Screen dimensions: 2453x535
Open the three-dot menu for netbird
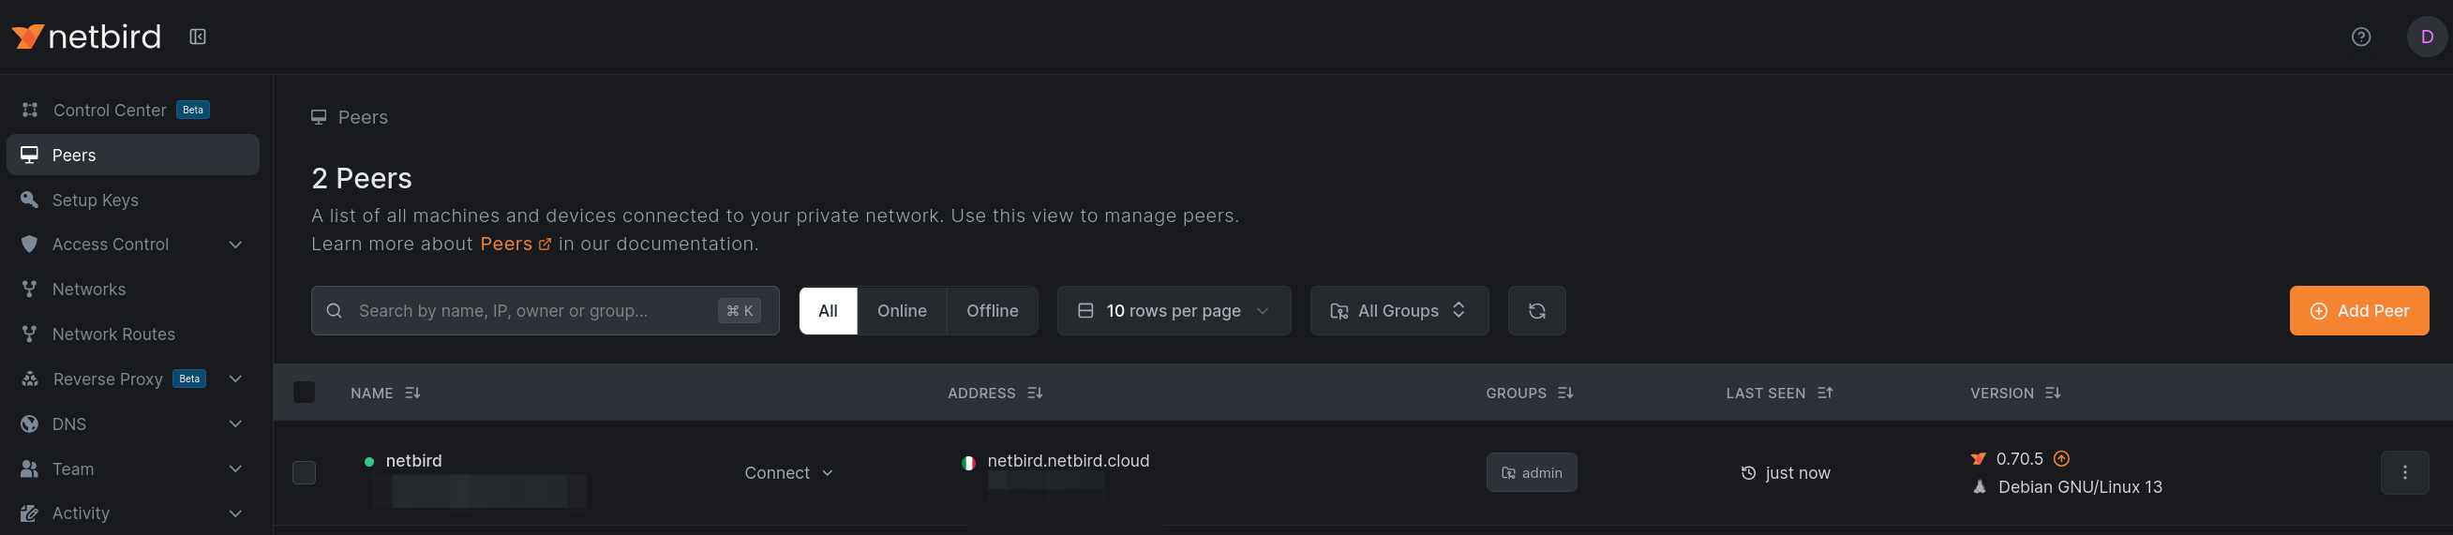[2404, 472]
